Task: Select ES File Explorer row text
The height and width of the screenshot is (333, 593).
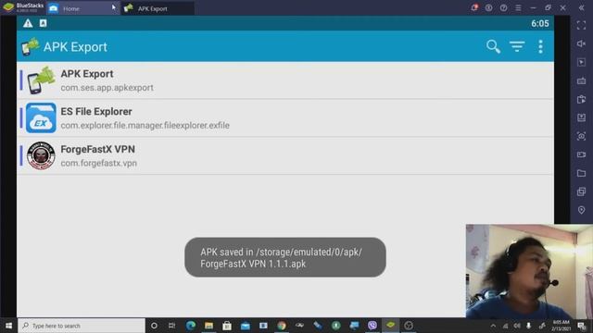Action: point(96,111)
